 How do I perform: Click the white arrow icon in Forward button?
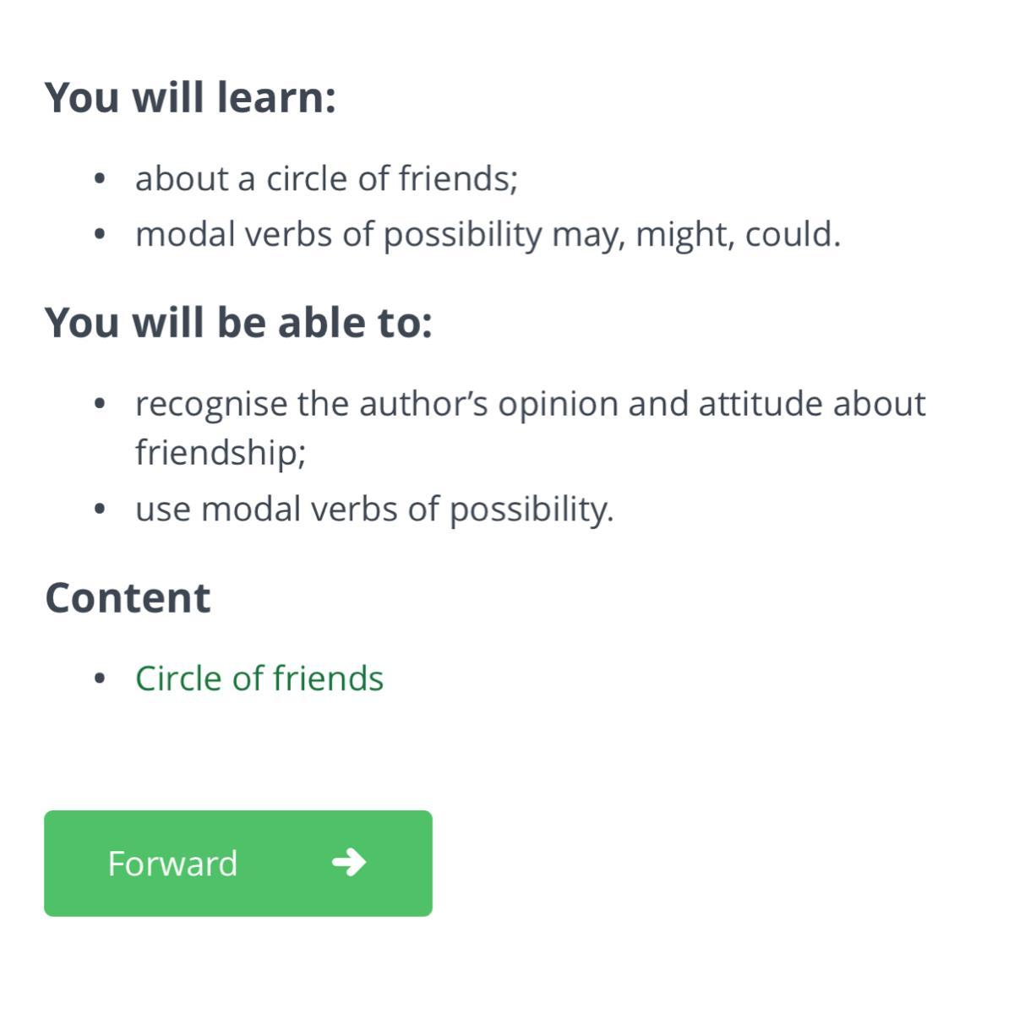click(x=349, y=863)
